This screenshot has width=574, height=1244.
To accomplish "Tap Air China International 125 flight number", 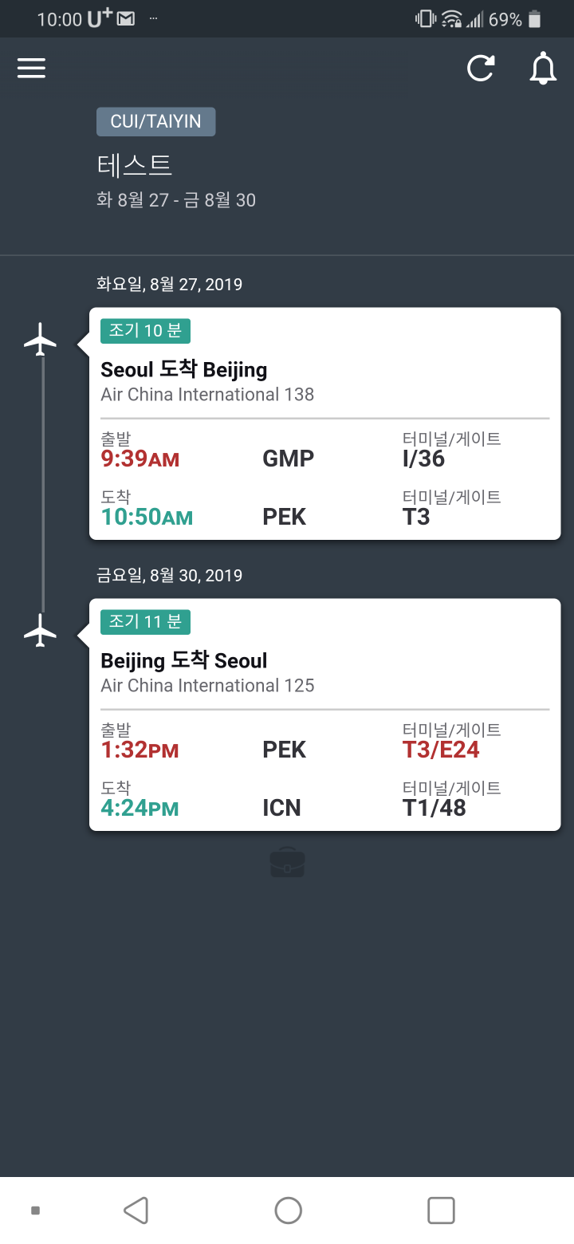I will point(207,685).
